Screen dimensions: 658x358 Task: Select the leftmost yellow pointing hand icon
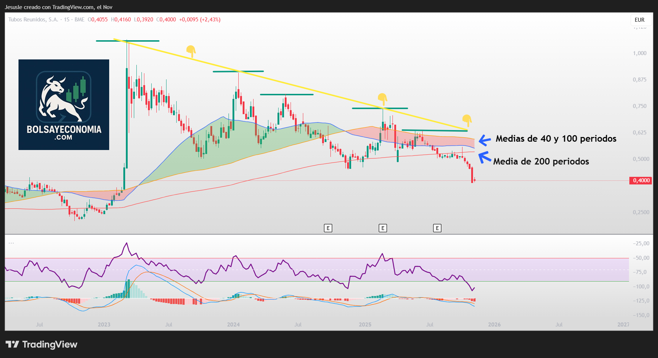tap(191, 51)
